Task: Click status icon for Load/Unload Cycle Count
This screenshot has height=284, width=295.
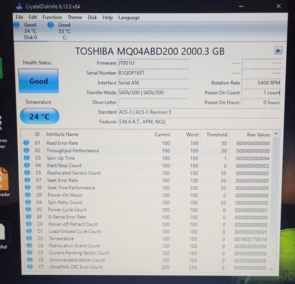Action: pyautogui.click(x=29, y=231)
